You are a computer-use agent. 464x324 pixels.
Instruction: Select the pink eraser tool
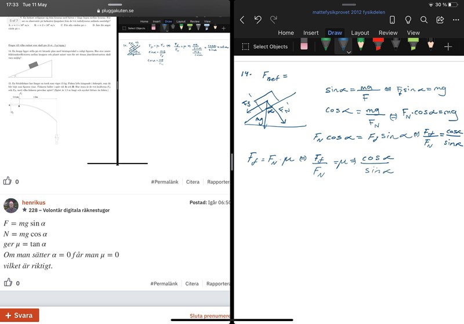click(304, 46)
